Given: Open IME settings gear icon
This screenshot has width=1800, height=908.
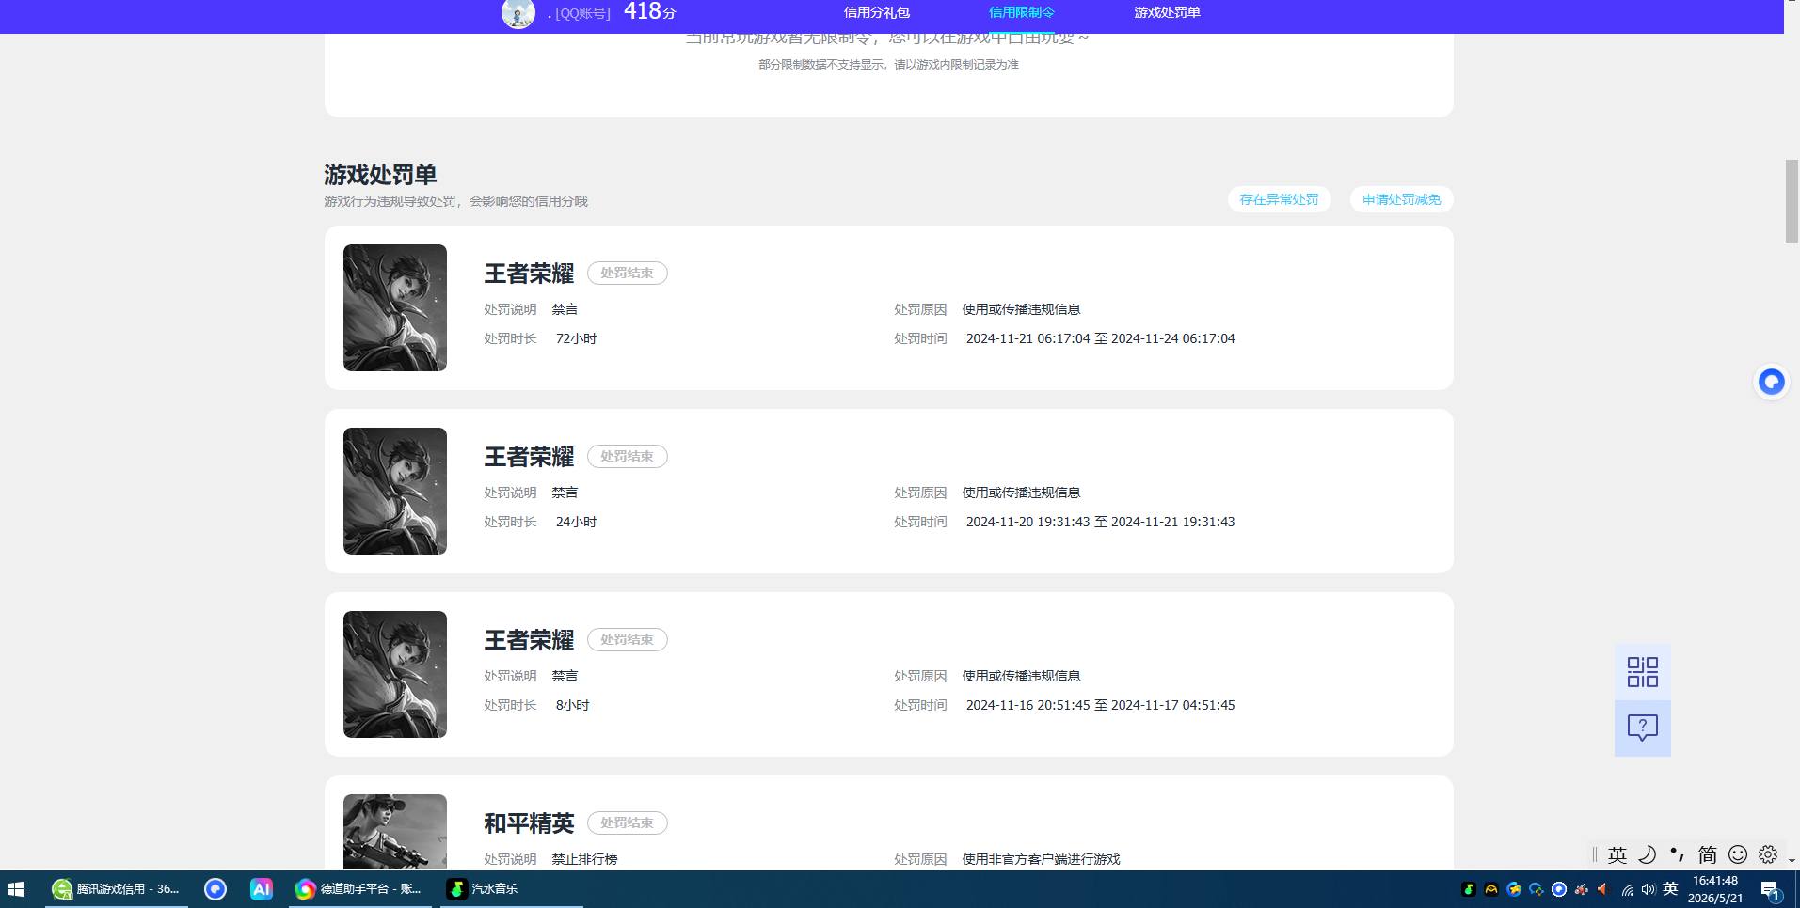Looking at the screenshot, I should tap(1768, 854).
